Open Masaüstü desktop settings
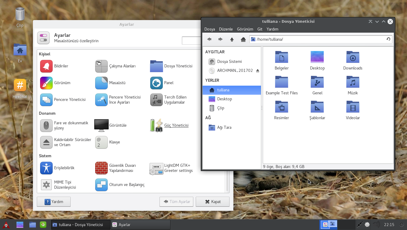 pyautogui.click(x=110, y=83)
